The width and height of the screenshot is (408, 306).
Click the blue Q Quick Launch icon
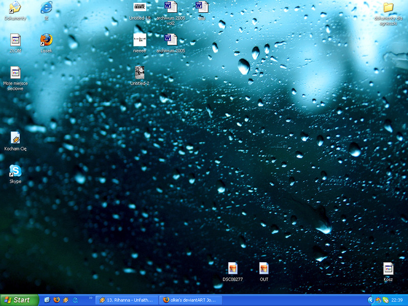75,300
